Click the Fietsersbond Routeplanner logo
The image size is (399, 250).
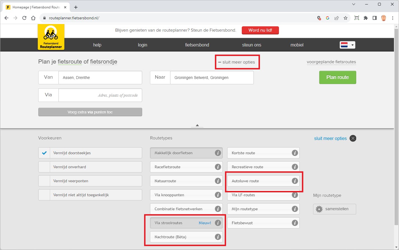51,37
